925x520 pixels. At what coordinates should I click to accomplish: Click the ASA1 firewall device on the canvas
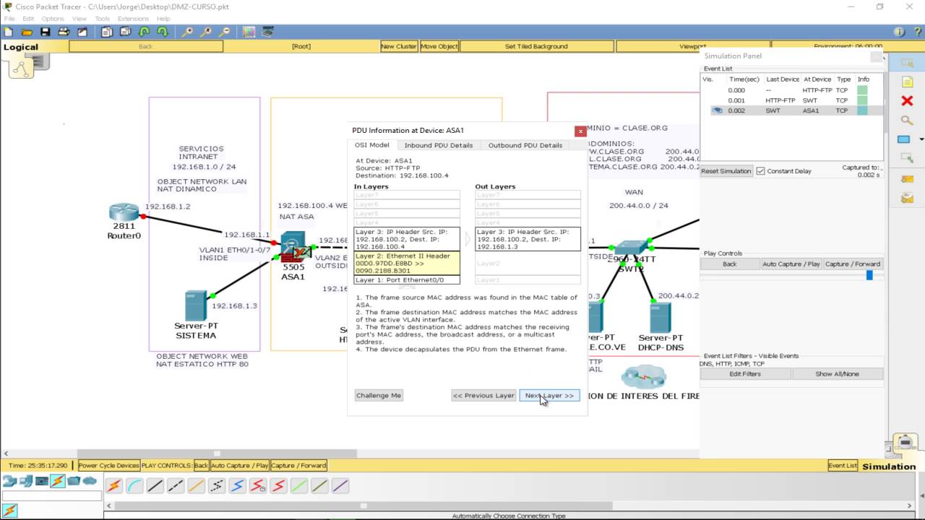pos(293,247)
